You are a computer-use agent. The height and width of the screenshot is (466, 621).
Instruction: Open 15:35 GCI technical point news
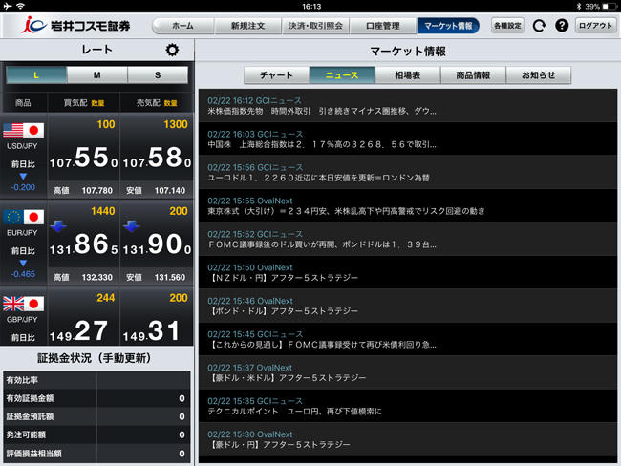tap(408, 406)
